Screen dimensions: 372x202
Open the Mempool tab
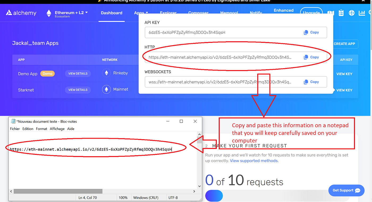click(x=229, y=13)
